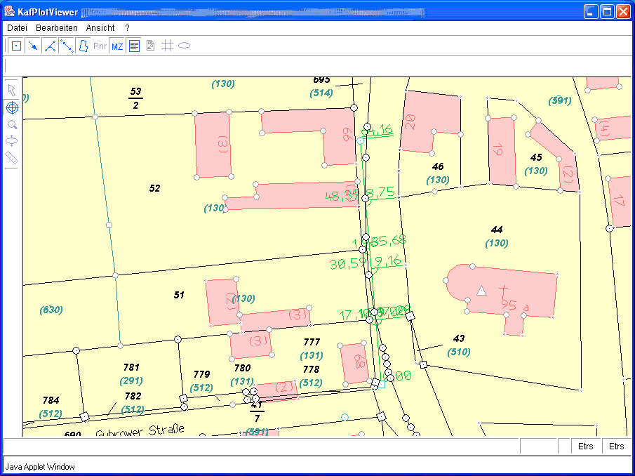The image size is (635, 476).
Task: Click the ellipse toolbar icon
Action: pyautogui.click(x=185, y=46)
